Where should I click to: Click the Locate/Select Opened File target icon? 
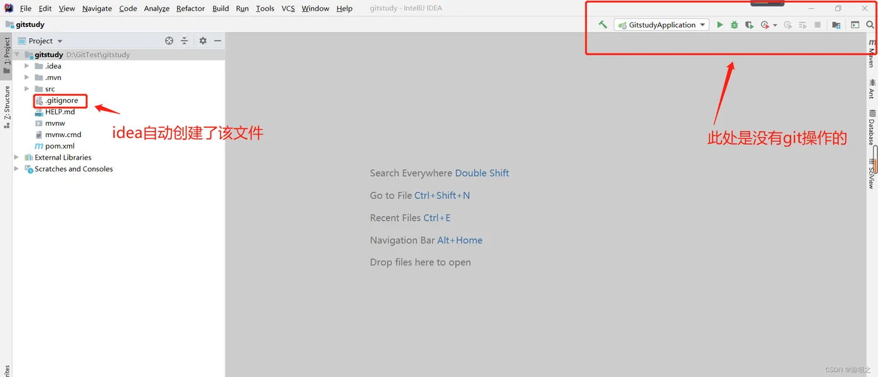click(169, 41)
